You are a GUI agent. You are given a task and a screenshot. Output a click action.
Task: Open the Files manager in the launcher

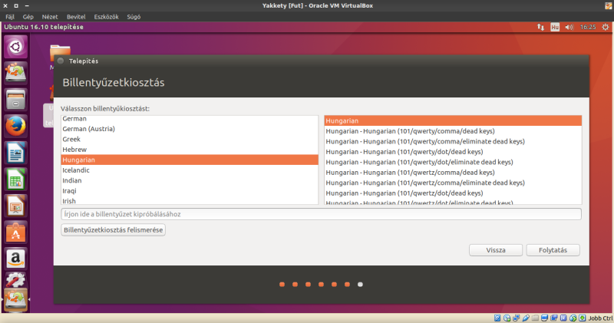(x=16, y=99)
